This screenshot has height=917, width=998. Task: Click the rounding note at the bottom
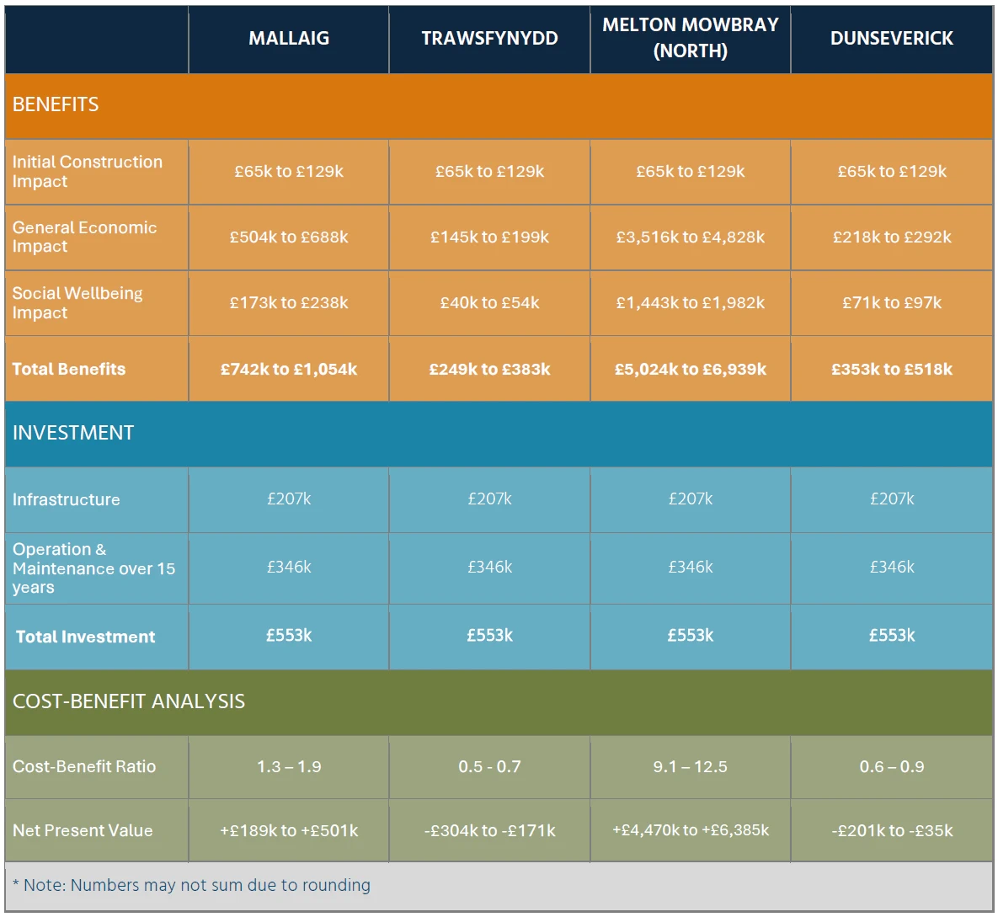(191, 885)
